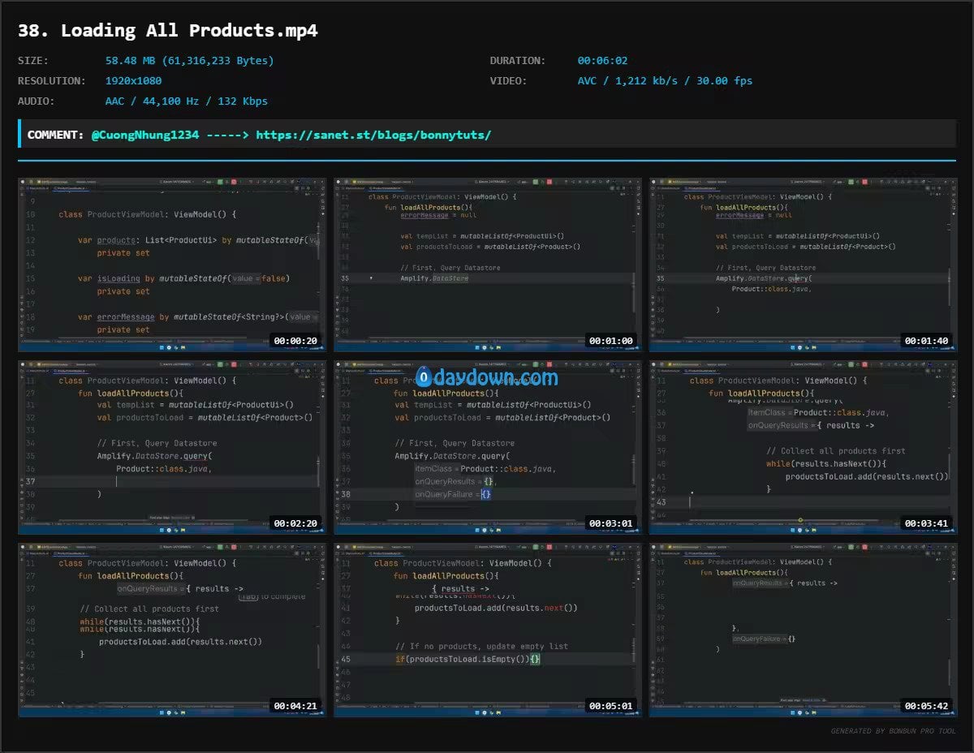View the frame thumbnail at 00:05:01
The width and height of the screenshot is (974, 753).
tap(488, 630)
